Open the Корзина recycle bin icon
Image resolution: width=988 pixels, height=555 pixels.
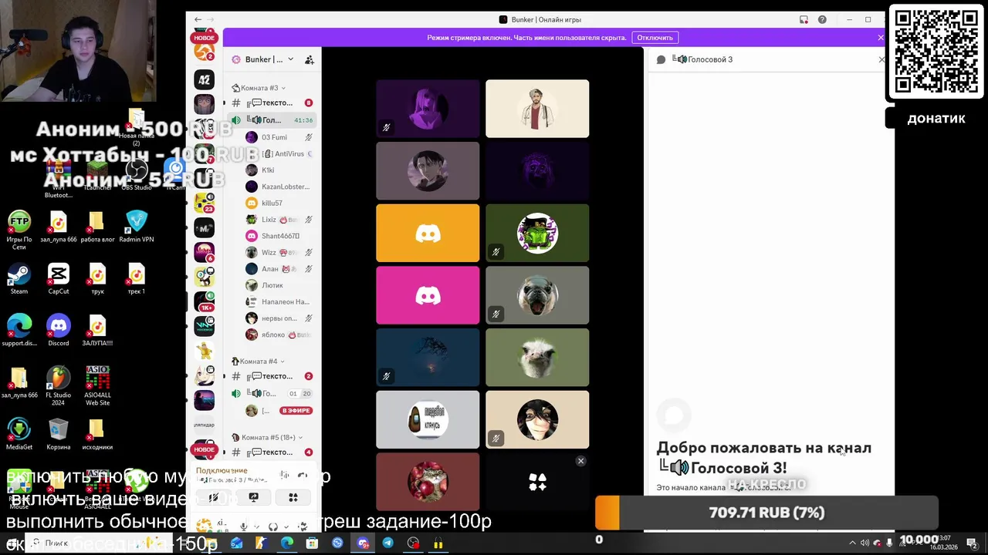click(x=59, y=434)
